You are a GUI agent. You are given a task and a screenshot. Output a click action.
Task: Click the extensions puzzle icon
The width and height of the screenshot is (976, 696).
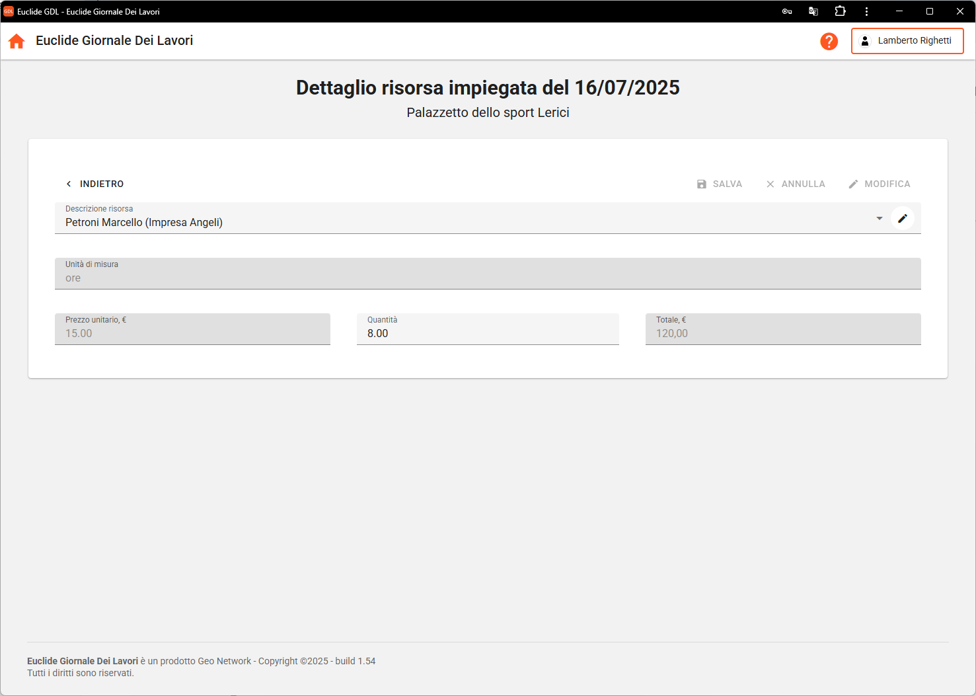(x=840, y=11)
